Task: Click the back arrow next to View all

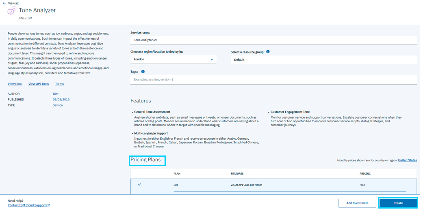Action: (4, 3)
